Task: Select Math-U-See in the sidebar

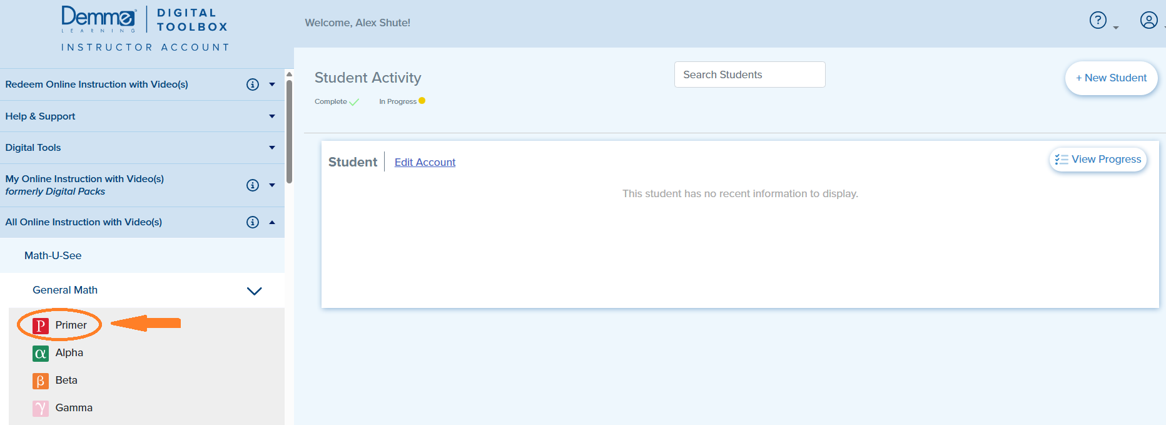Action: pyautogui.click(x=53, y=255)
